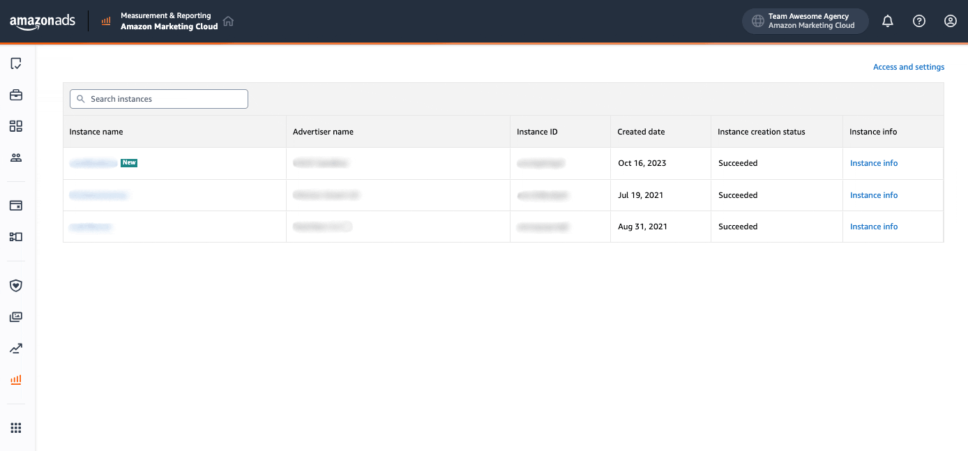Select the image gallery icon in sidebar

click(x=16, y=316)
